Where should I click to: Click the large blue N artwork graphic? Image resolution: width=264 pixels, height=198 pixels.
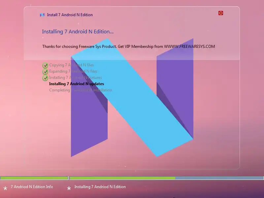[x=132, y=98]
